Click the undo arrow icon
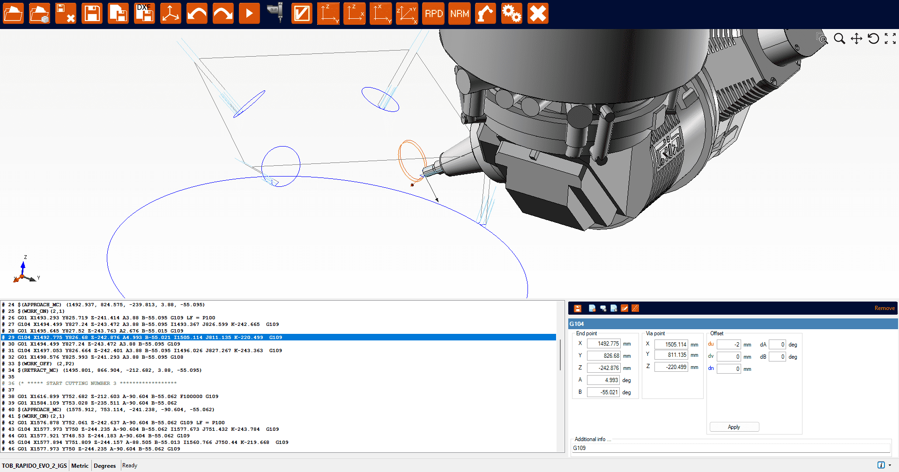899x472 pixels. (197, 14)
